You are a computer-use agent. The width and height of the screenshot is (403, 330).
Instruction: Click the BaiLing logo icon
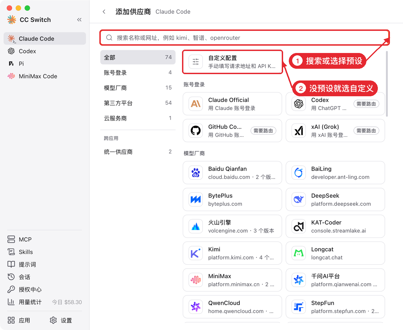point(299,173)
